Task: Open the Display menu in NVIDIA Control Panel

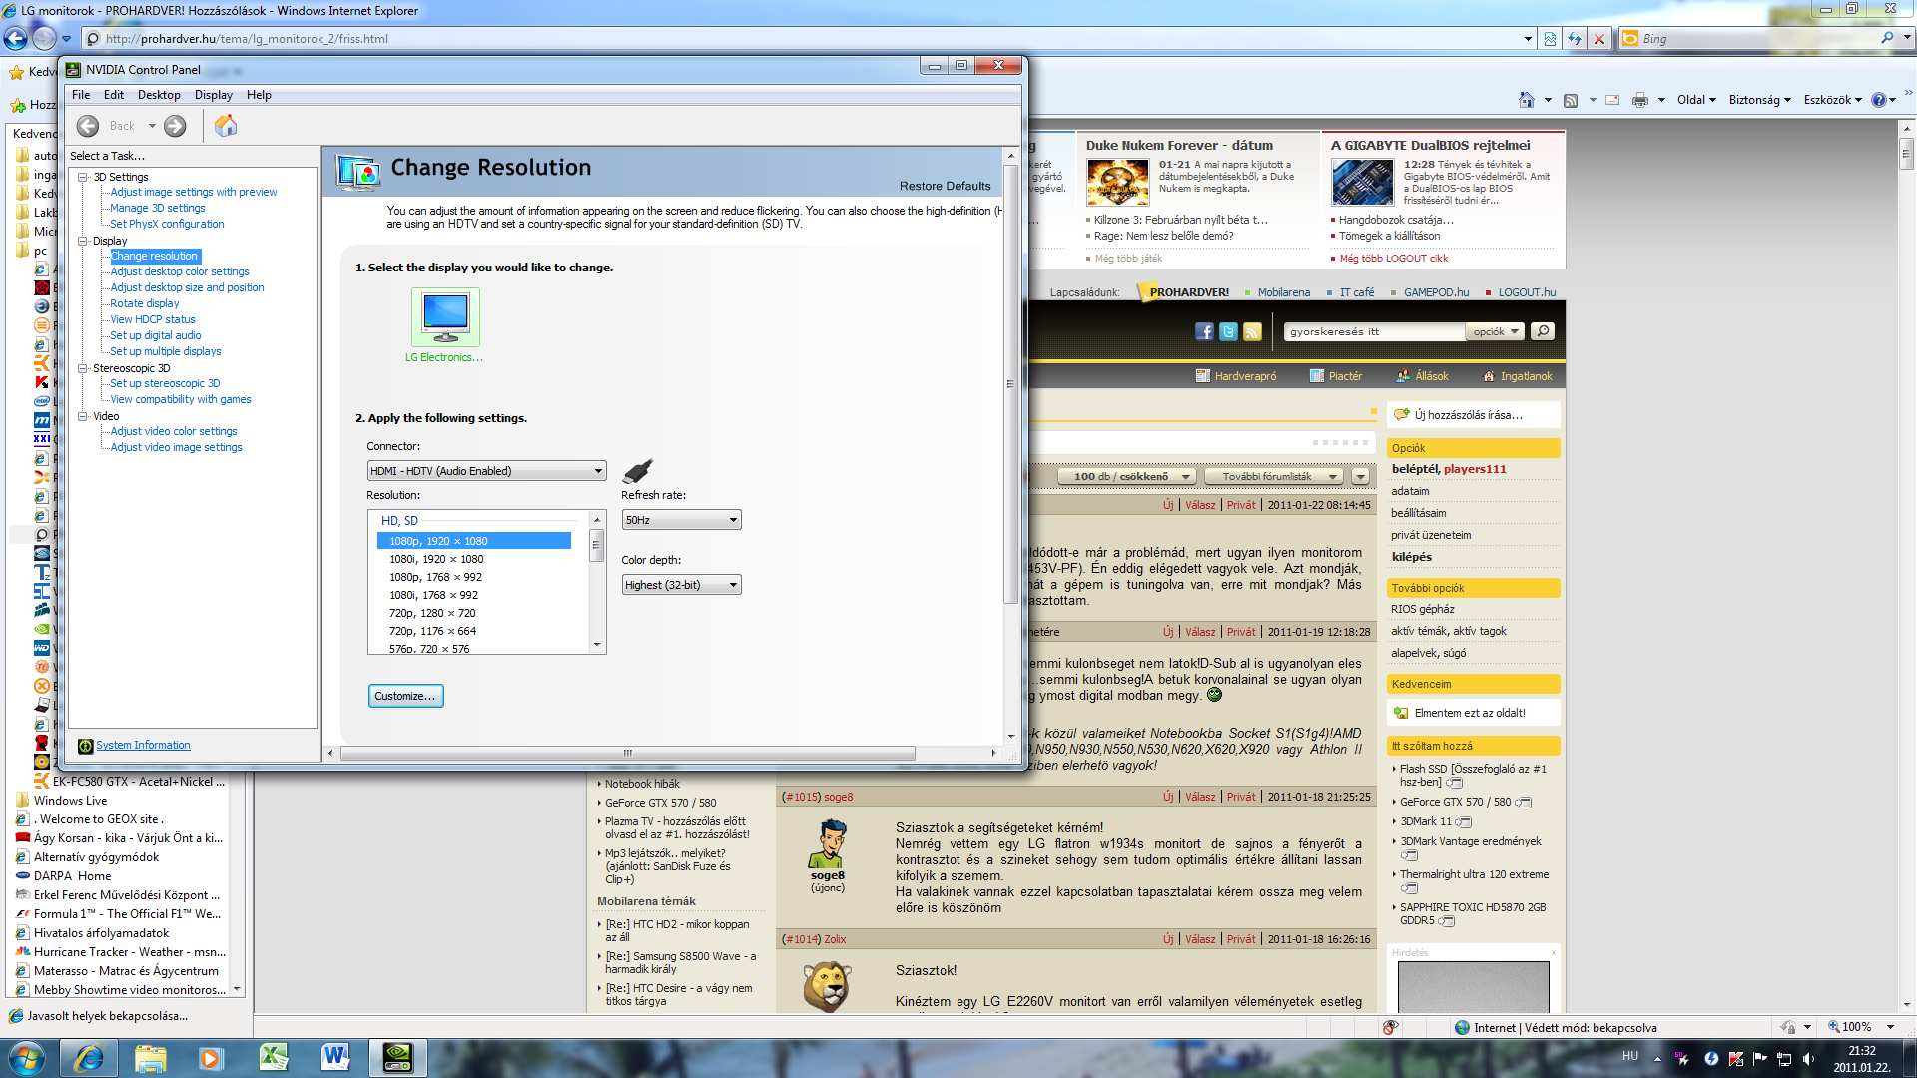Action: coord(214,95)
